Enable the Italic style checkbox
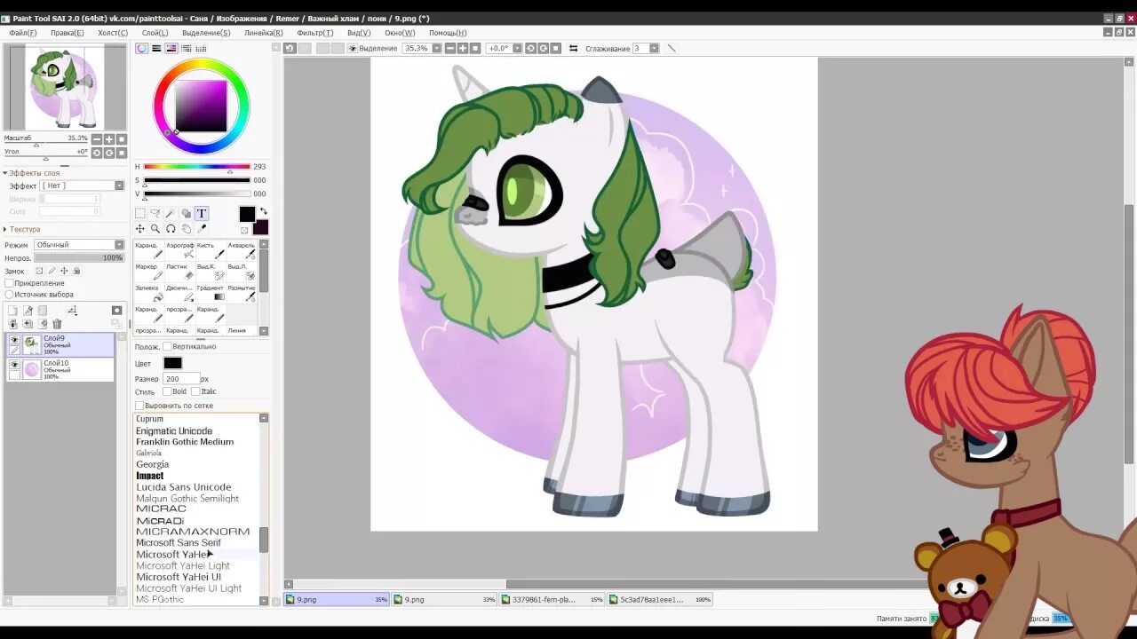Screen dimensions: 1137x639 196,391
